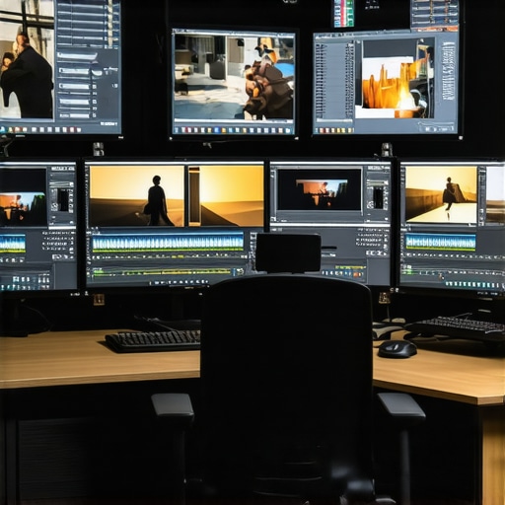Viewport: 505px width, 505px height.
Task: Click the Start button on the upper-left monitor's taskbar
Action: click(x=3, y=129)
